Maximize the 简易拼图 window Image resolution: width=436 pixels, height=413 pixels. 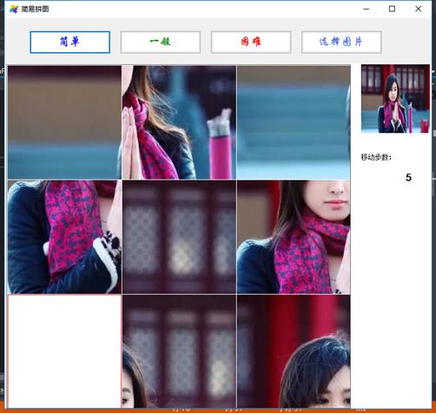pos(392,9)
